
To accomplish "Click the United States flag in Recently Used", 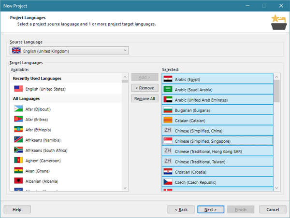I will (x=18, y=89).
